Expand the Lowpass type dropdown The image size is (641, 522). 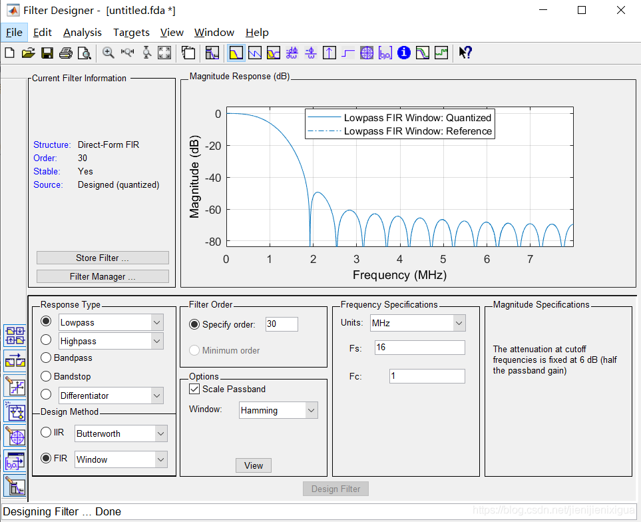156,322
